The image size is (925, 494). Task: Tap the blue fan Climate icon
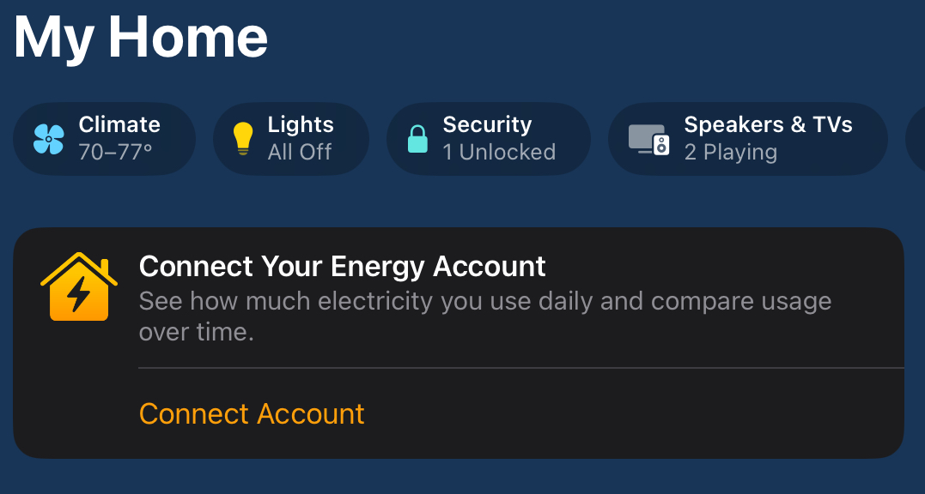[x=48, y=140]
